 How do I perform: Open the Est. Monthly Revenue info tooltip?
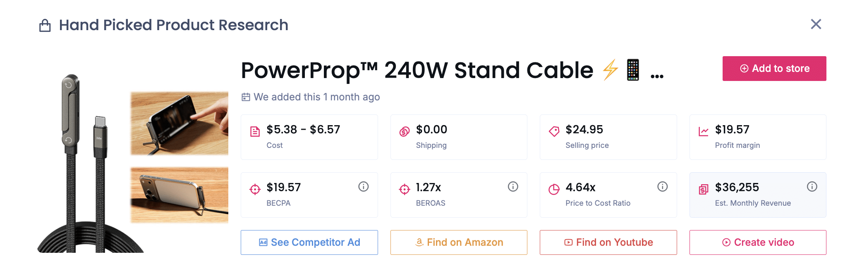812,186
